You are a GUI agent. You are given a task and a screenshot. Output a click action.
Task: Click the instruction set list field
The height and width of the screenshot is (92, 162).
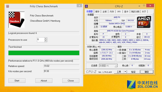tap(125, 41)
